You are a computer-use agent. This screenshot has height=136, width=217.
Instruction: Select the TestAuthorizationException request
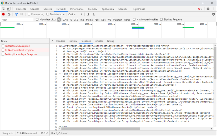click(19, 50)
